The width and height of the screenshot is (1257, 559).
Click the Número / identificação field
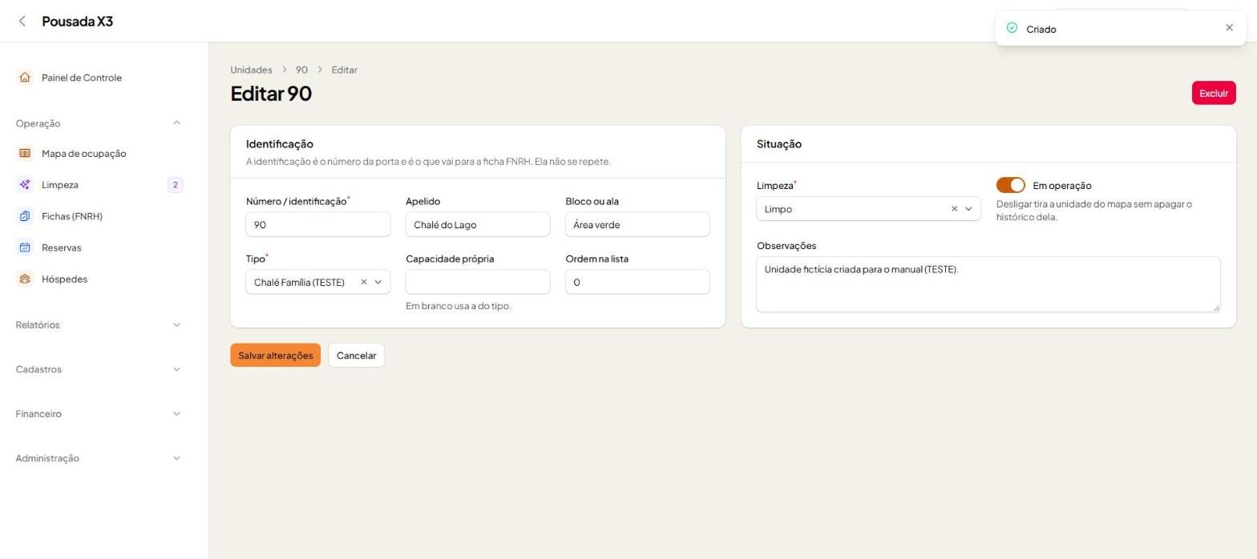[317, 224]
